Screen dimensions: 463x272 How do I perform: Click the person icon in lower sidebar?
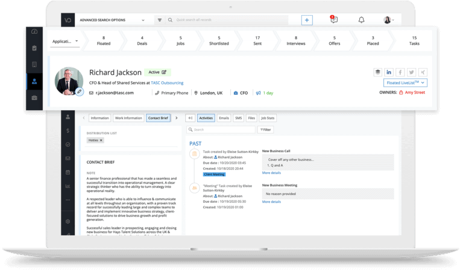pyautogui.click(x=68, y=117)
